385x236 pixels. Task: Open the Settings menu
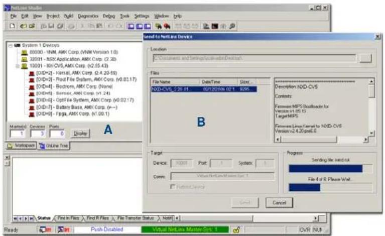142,16
